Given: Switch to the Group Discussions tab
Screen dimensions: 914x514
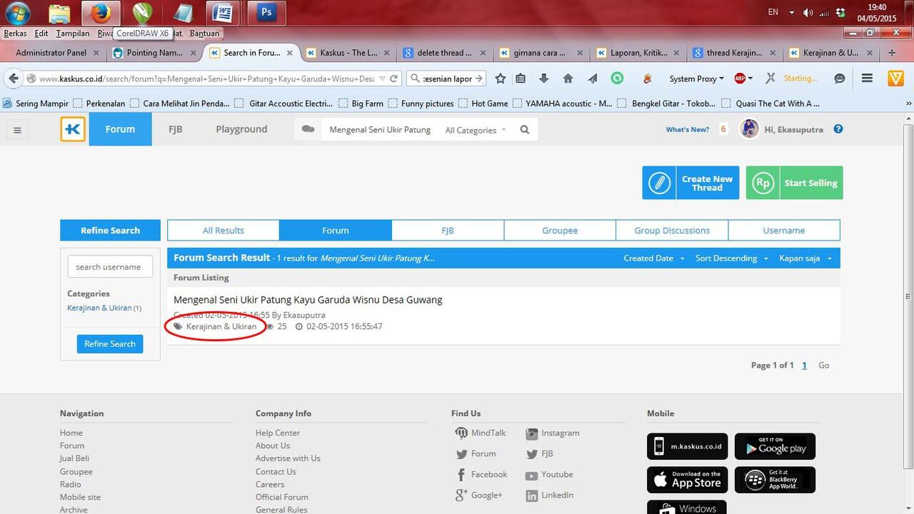Looking at the screenshot, I should pos(672,231).
